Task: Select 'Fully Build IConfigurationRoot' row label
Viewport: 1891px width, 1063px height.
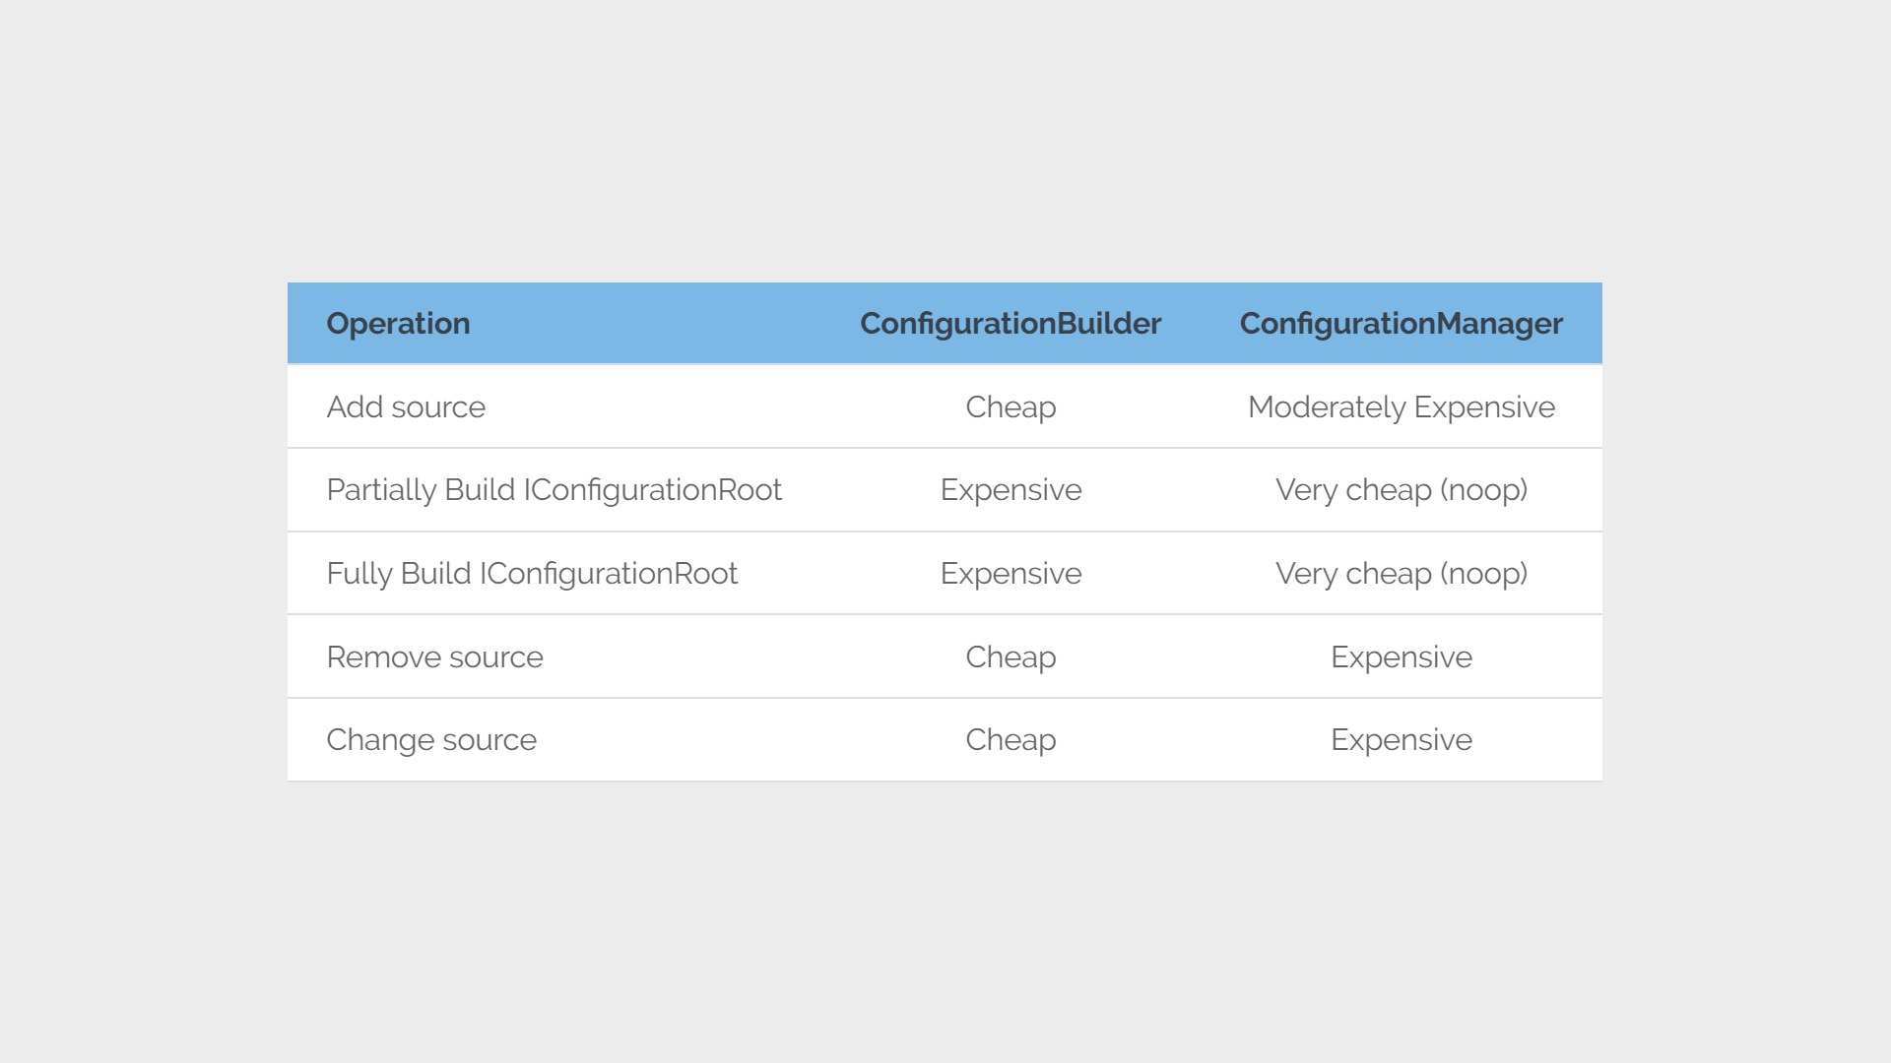Action: (x=532, y=574)
